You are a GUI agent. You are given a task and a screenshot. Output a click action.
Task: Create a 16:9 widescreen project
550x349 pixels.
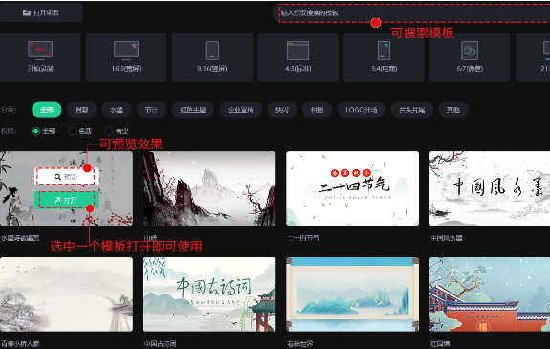126,58
